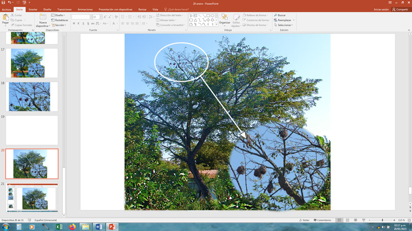Open Dirección del texto dropdown
The width and height of the screenshot is (412, 231).
click(x=169, y=15)
